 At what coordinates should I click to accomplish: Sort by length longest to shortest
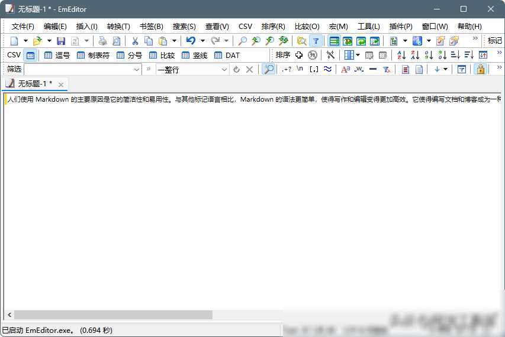[469, 55]
